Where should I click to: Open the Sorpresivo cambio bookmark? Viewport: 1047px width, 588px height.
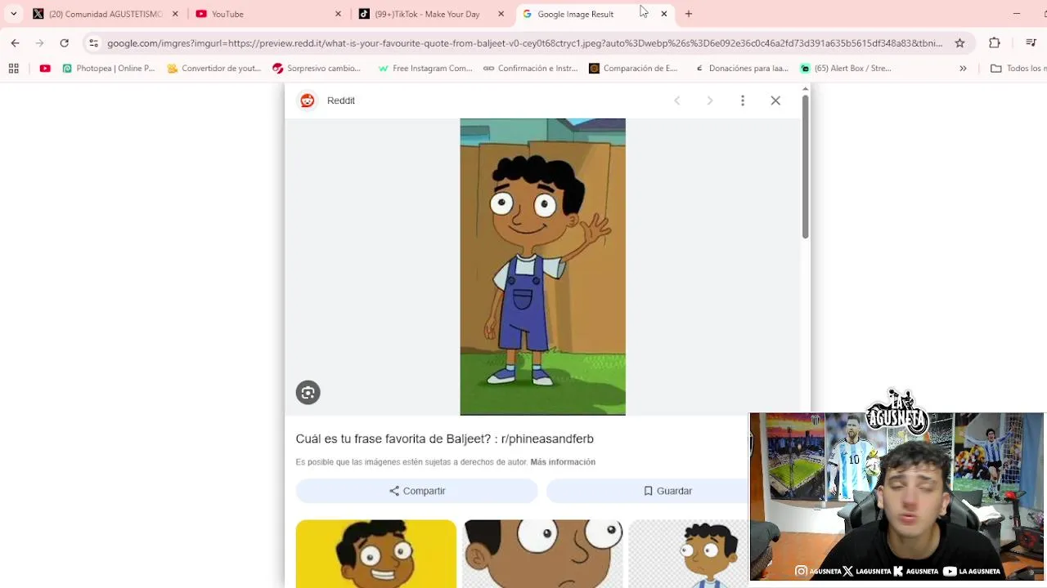317,69
